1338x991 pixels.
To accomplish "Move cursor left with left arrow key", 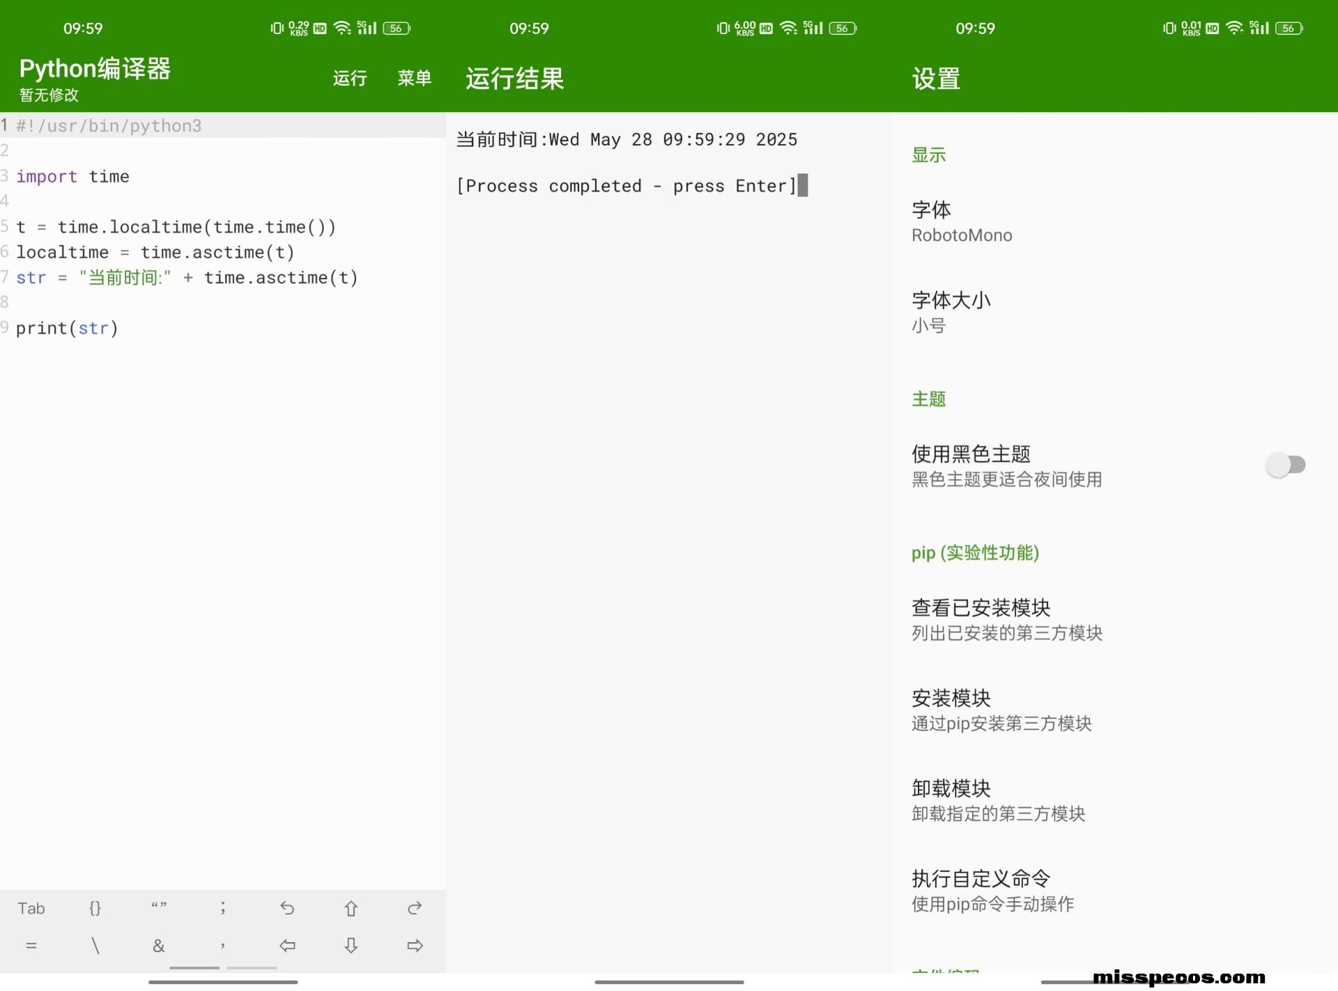I will [287, 945].
